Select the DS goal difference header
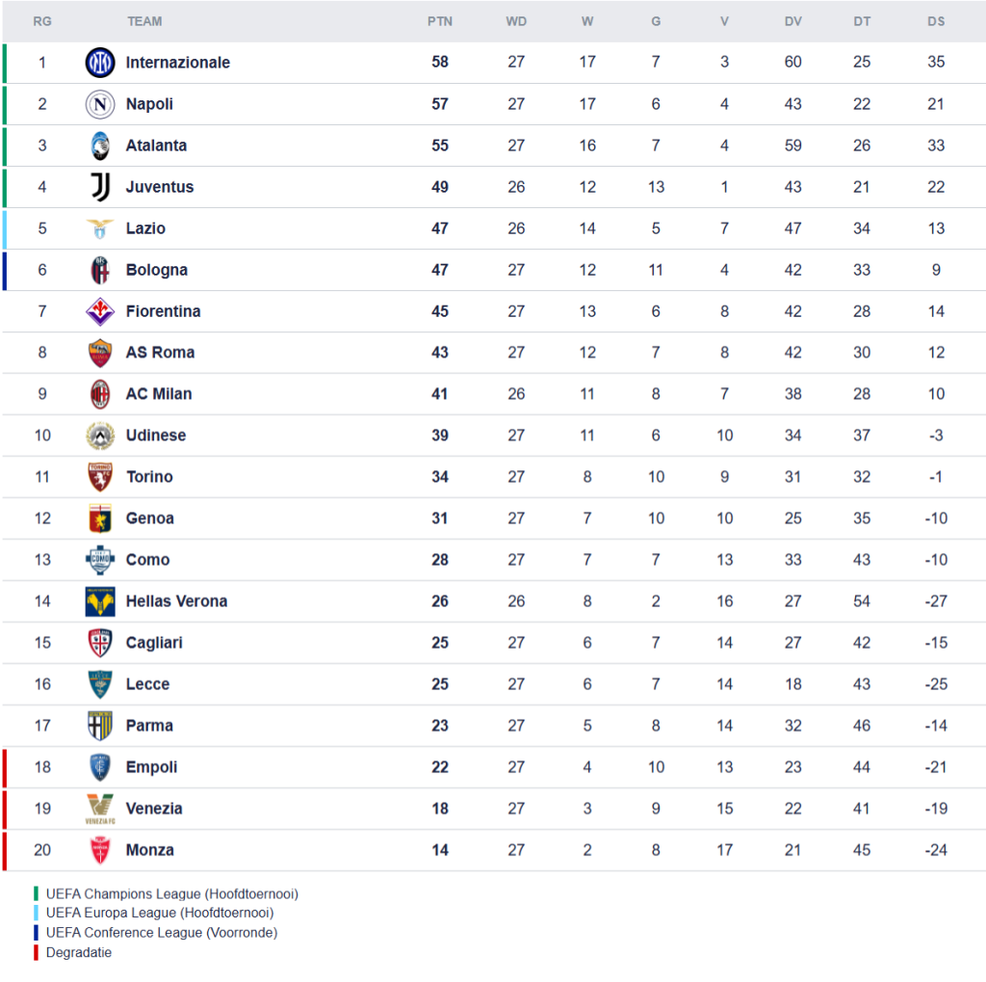Screen dimensions: 986x982 pos(936,21)
